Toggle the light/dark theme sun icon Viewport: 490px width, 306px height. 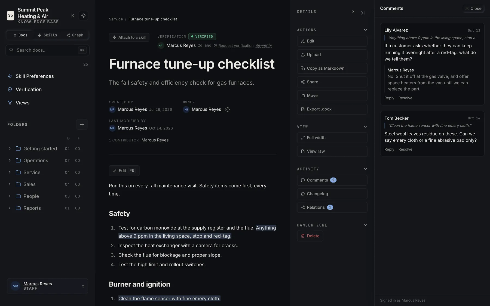83,16
